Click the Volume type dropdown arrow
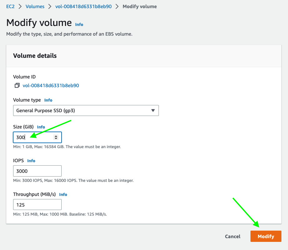Image resolution: width=288 pixels, height=250 pixels. click(153, 111)
